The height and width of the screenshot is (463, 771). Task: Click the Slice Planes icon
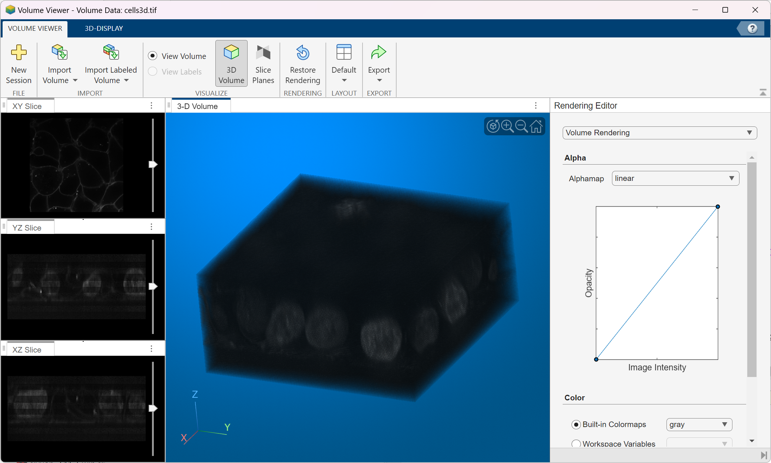[x=263, y=53]
